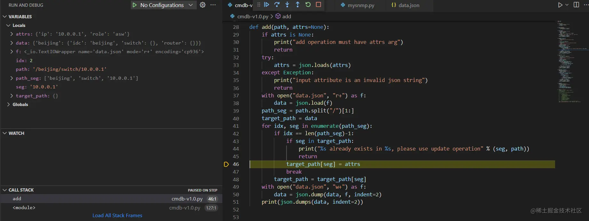Expand the path_seg list variable
This screenshot has height=221, width=589.
[x=12, y=78]
